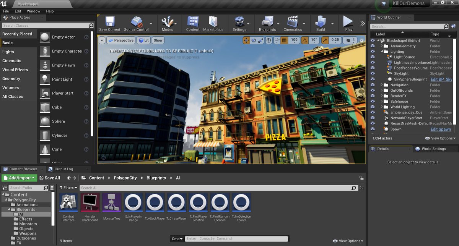Click Edit BP_Sky for SkySphereBlueprint
Viewport: 459px width, 246px height.
point(441,79)
